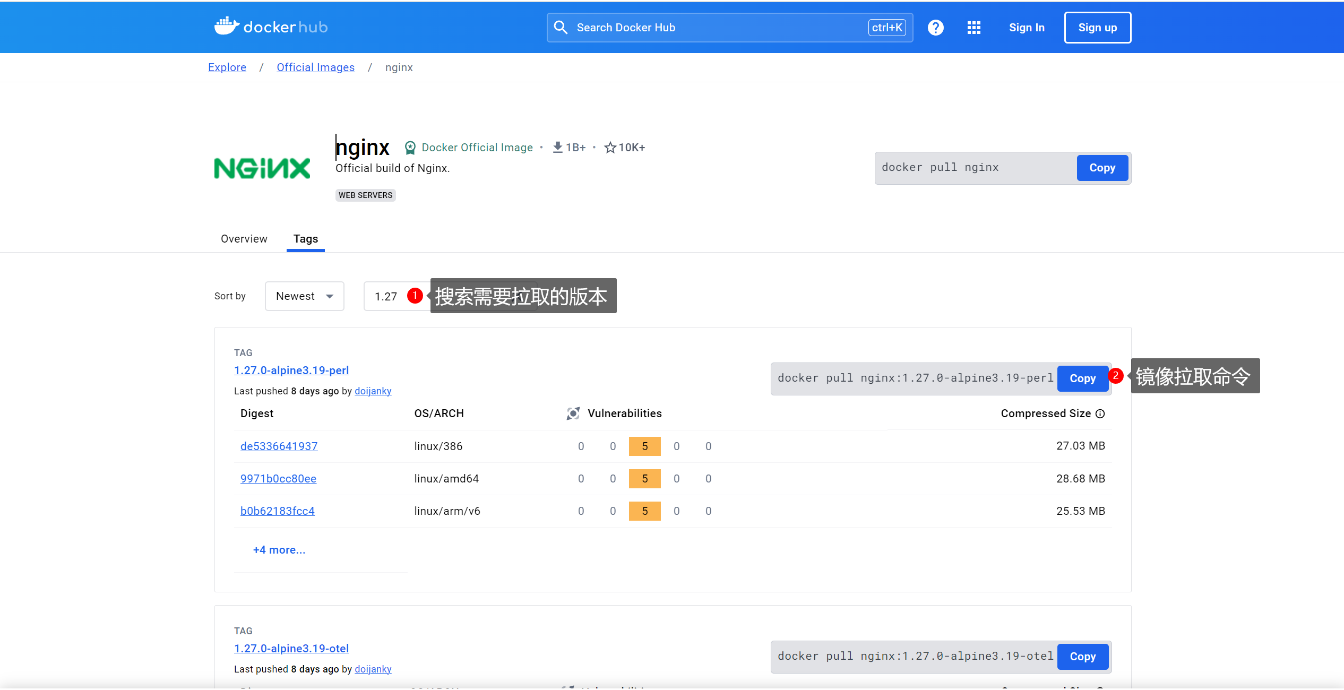Viewport: 1344px width, 690px height.
Task: Click the Sign up button
Action: coord(1097,28)
